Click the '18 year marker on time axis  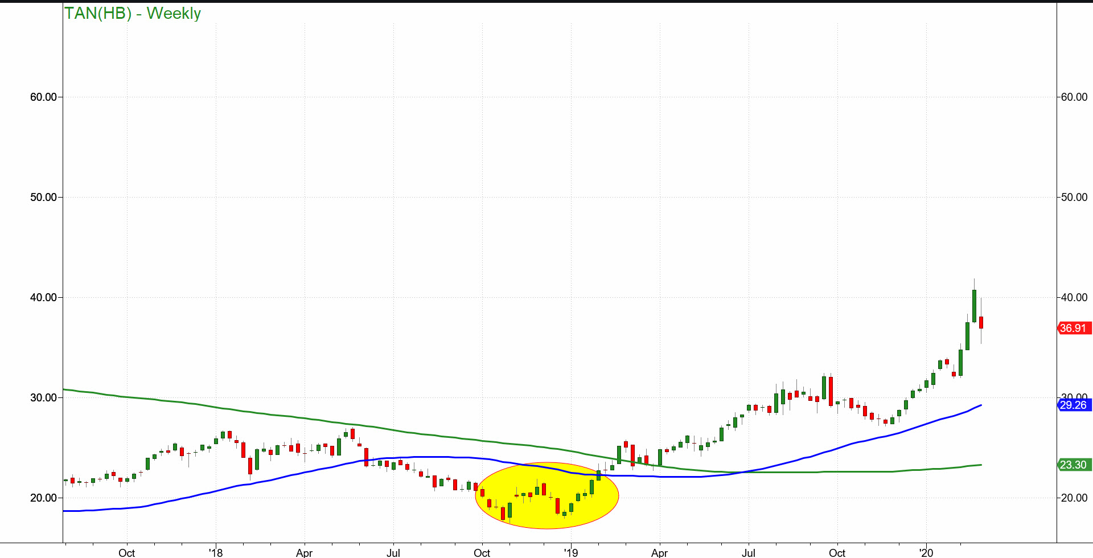point(216,552)
